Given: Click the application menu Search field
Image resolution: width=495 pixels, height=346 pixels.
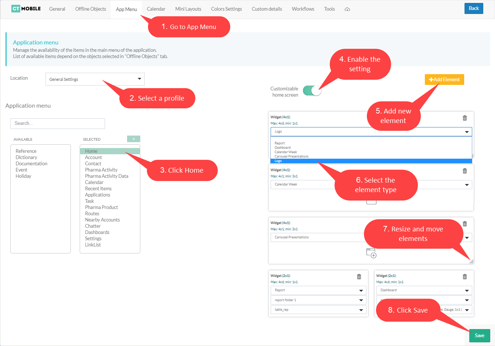Looking at the screenshot, I should click(58, 123).
